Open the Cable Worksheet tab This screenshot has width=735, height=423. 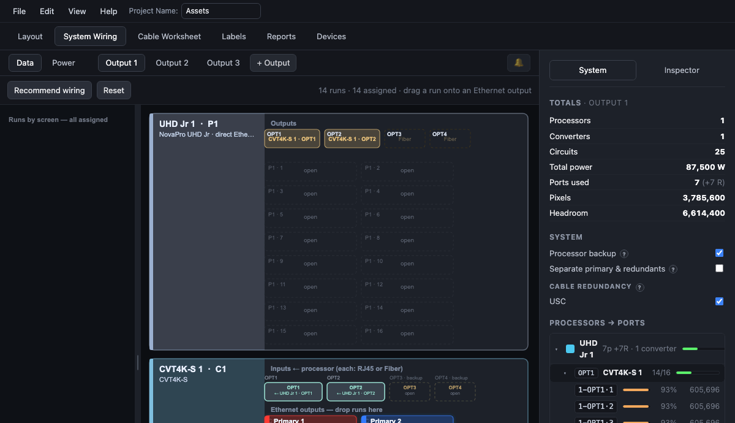[x=169, y=36]
